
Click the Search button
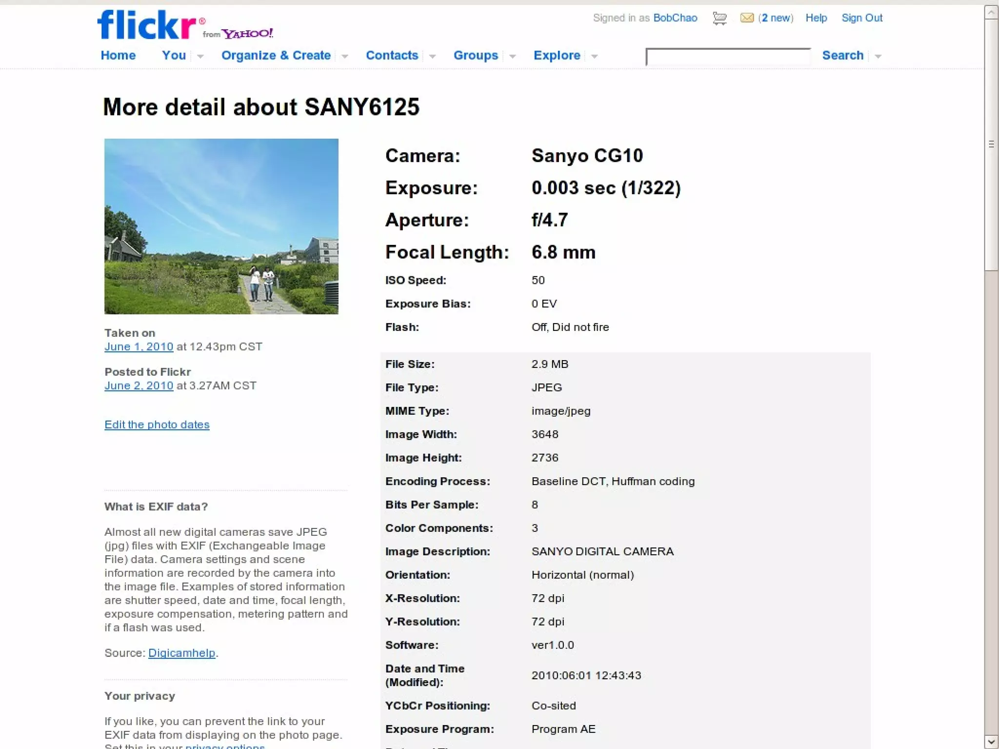pyautogui.click(x=842, y=55)
